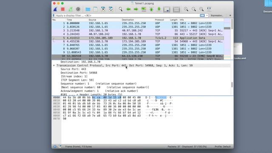Image resolution: width=272 pixels, height=153 pixels.
Task: Select Source Port: 443 field
Action: coord(73,69)
